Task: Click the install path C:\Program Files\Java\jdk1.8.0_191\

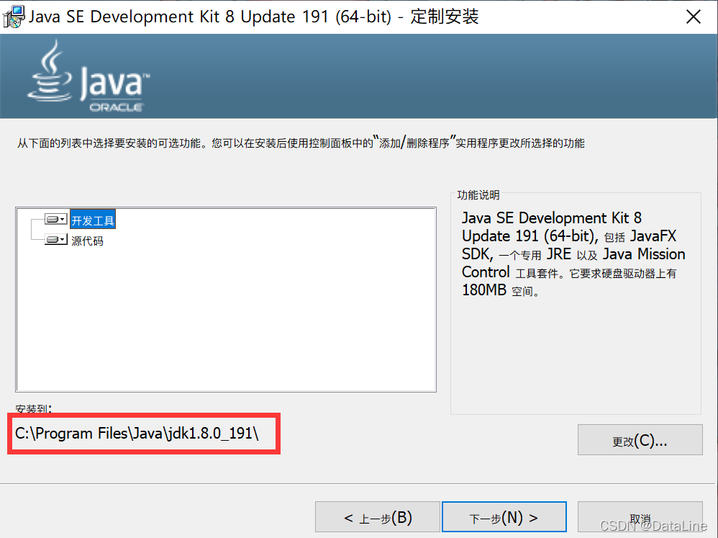Action: [137, 433]
